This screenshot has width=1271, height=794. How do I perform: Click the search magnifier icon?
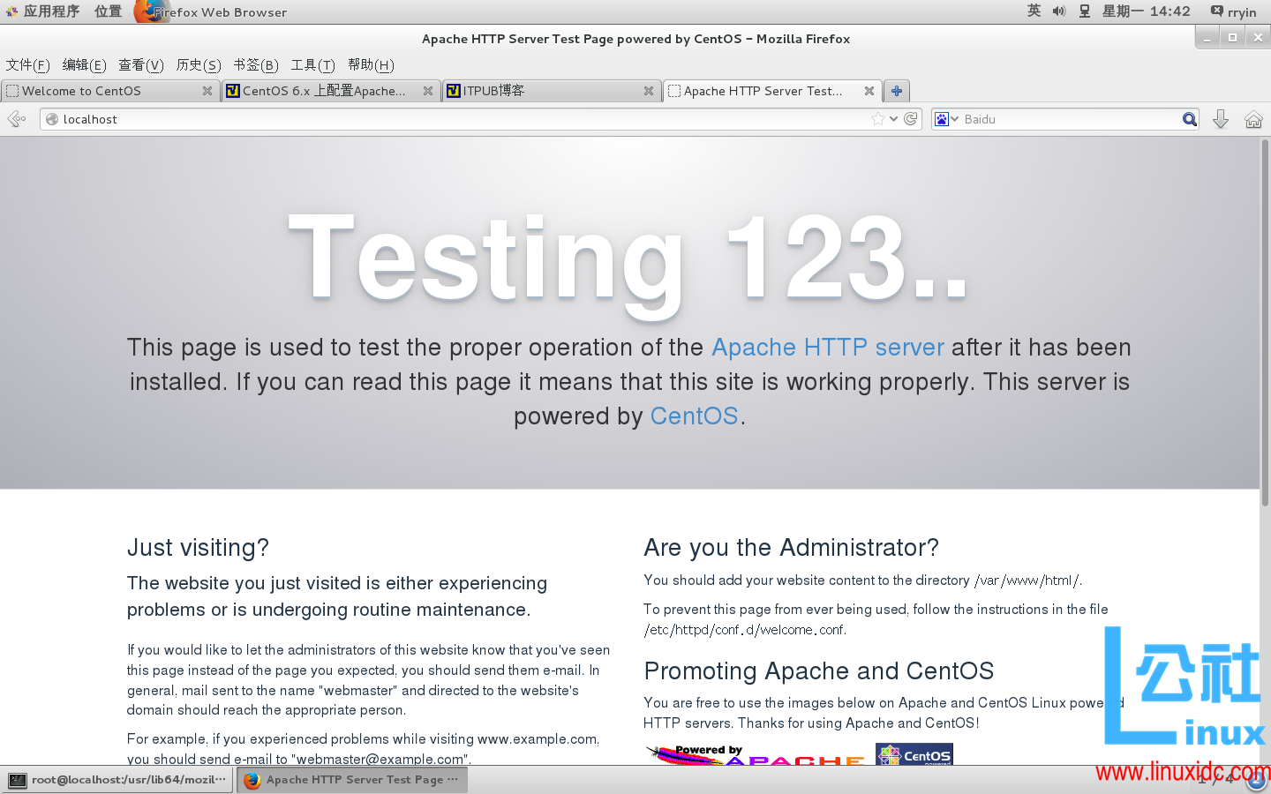point(1189,119)
